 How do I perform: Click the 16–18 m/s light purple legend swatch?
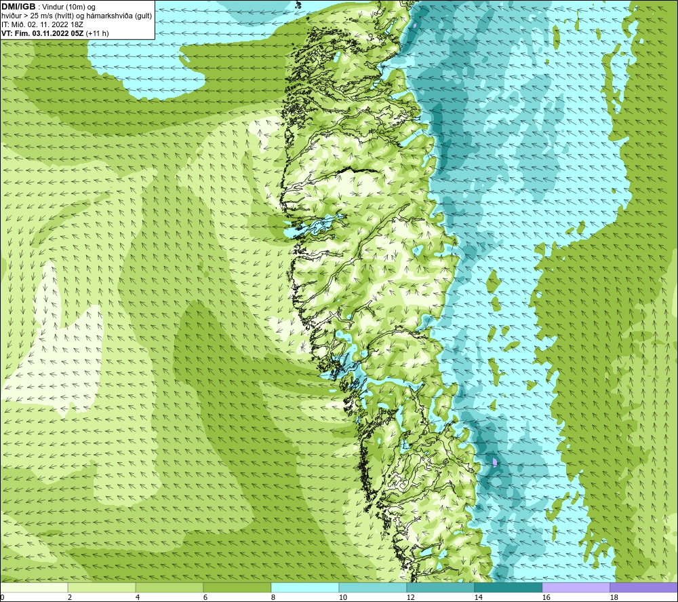576,587
